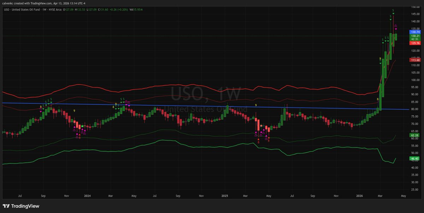Viewport: 424px width, 213px height.
Task: Click the 100.00 price axis label
Action: [415, 80]
